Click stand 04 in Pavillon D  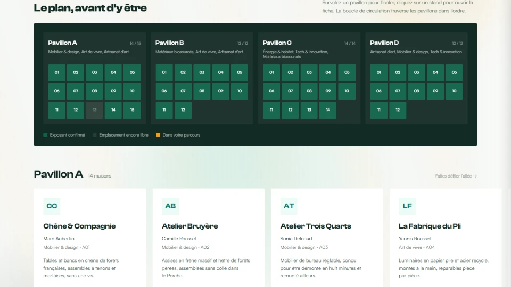coord(435,72)
